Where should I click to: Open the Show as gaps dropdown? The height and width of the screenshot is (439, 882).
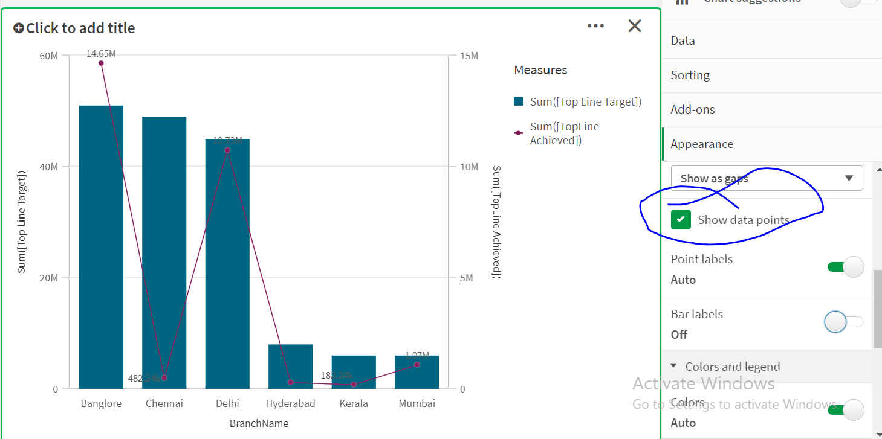(767, 178)
